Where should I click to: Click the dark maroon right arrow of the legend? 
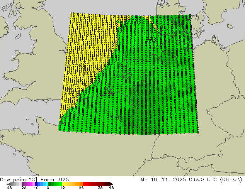[111, 184]
